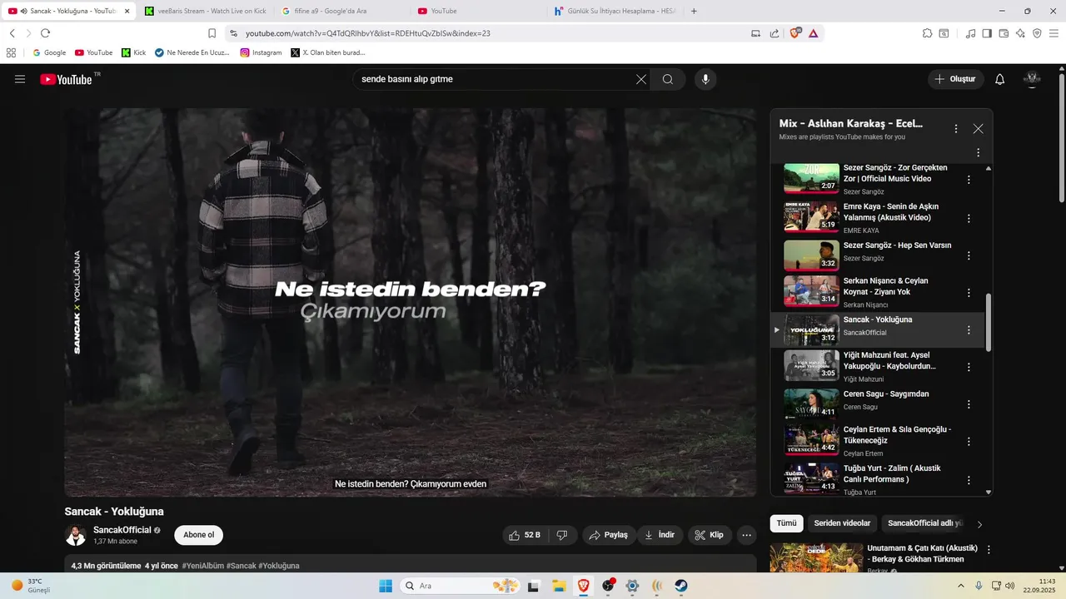The height and width of the screenshot is (599, 1066).
Task: Open Steam from the taskbar
Action: 681,586
